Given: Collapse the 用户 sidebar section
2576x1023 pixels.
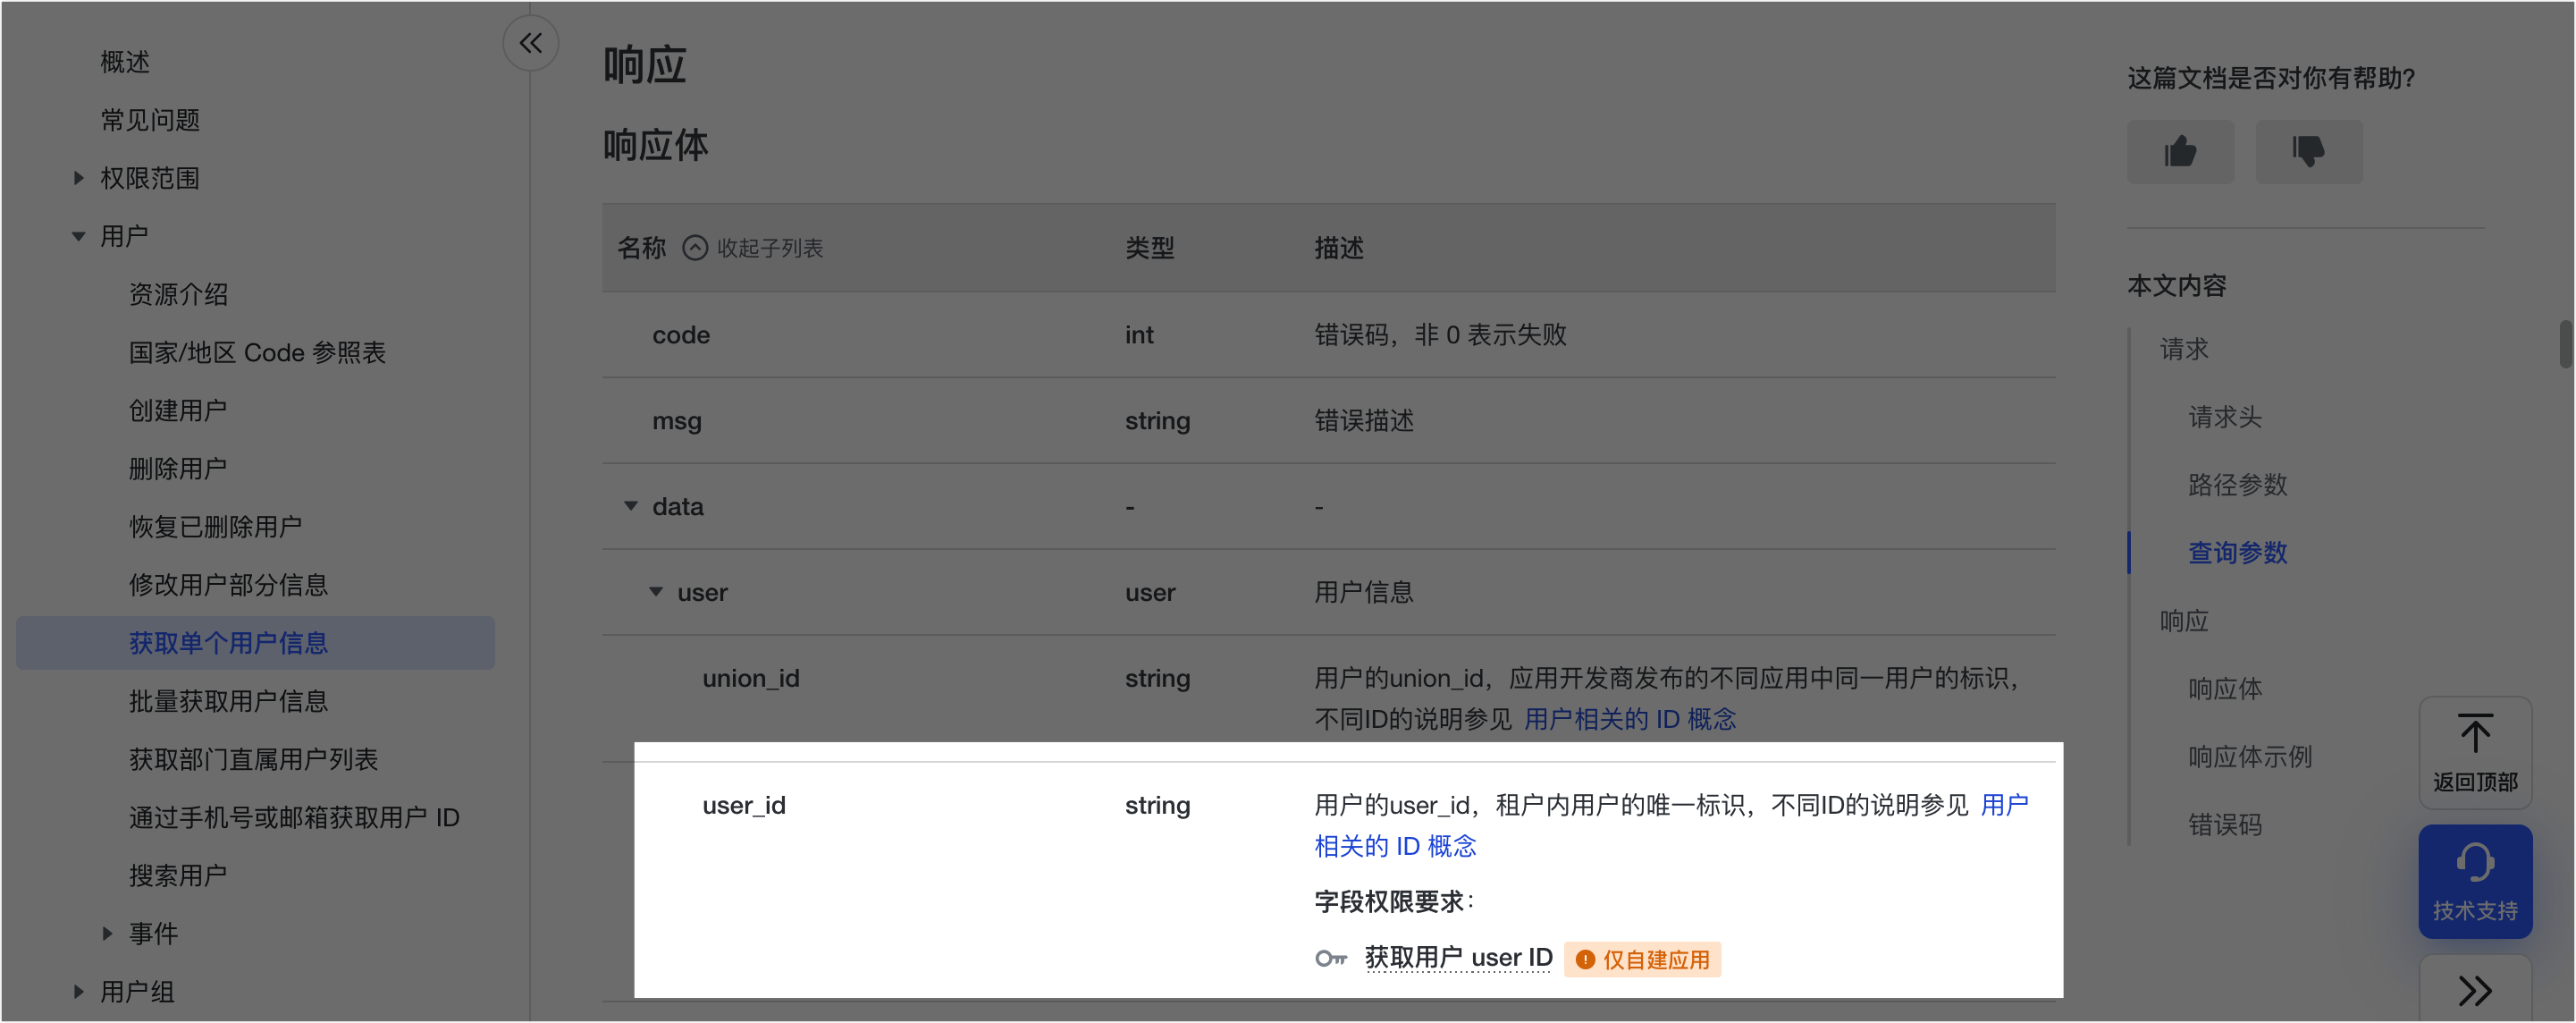Looking at the screenshot, I should click(79, 236).
